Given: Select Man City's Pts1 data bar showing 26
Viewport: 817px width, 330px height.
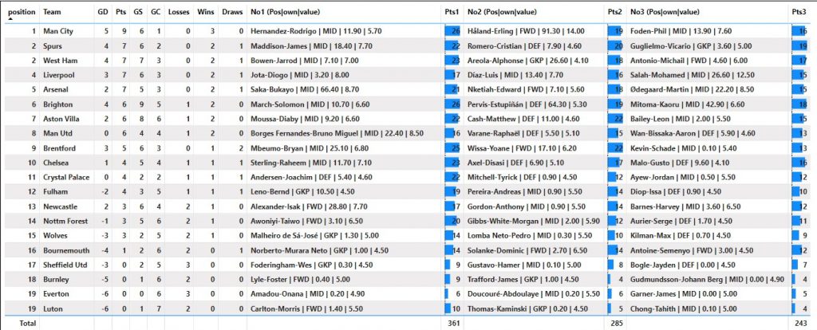Looking at the screenshot, I should click(x=452, y=30).
